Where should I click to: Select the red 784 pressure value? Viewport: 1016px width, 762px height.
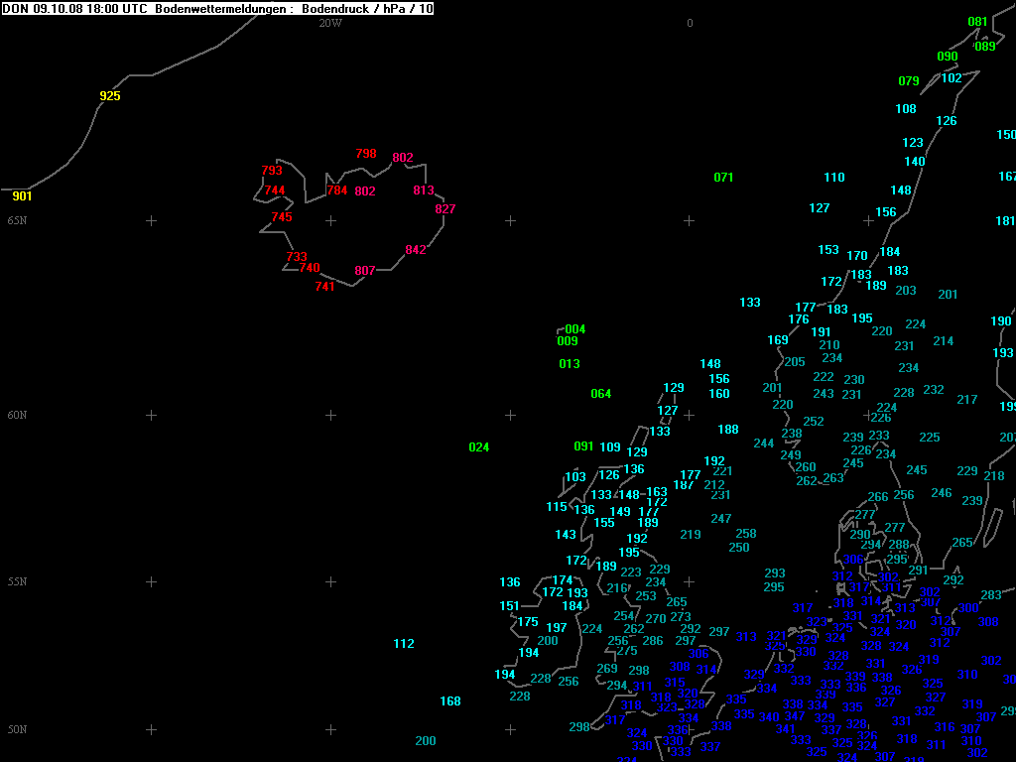[337, 190]
